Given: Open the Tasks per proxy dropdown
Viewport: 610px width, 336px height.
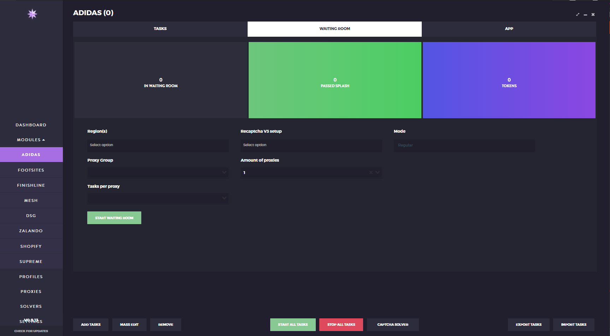Looking at the screenshot, I should pos(158,198).
